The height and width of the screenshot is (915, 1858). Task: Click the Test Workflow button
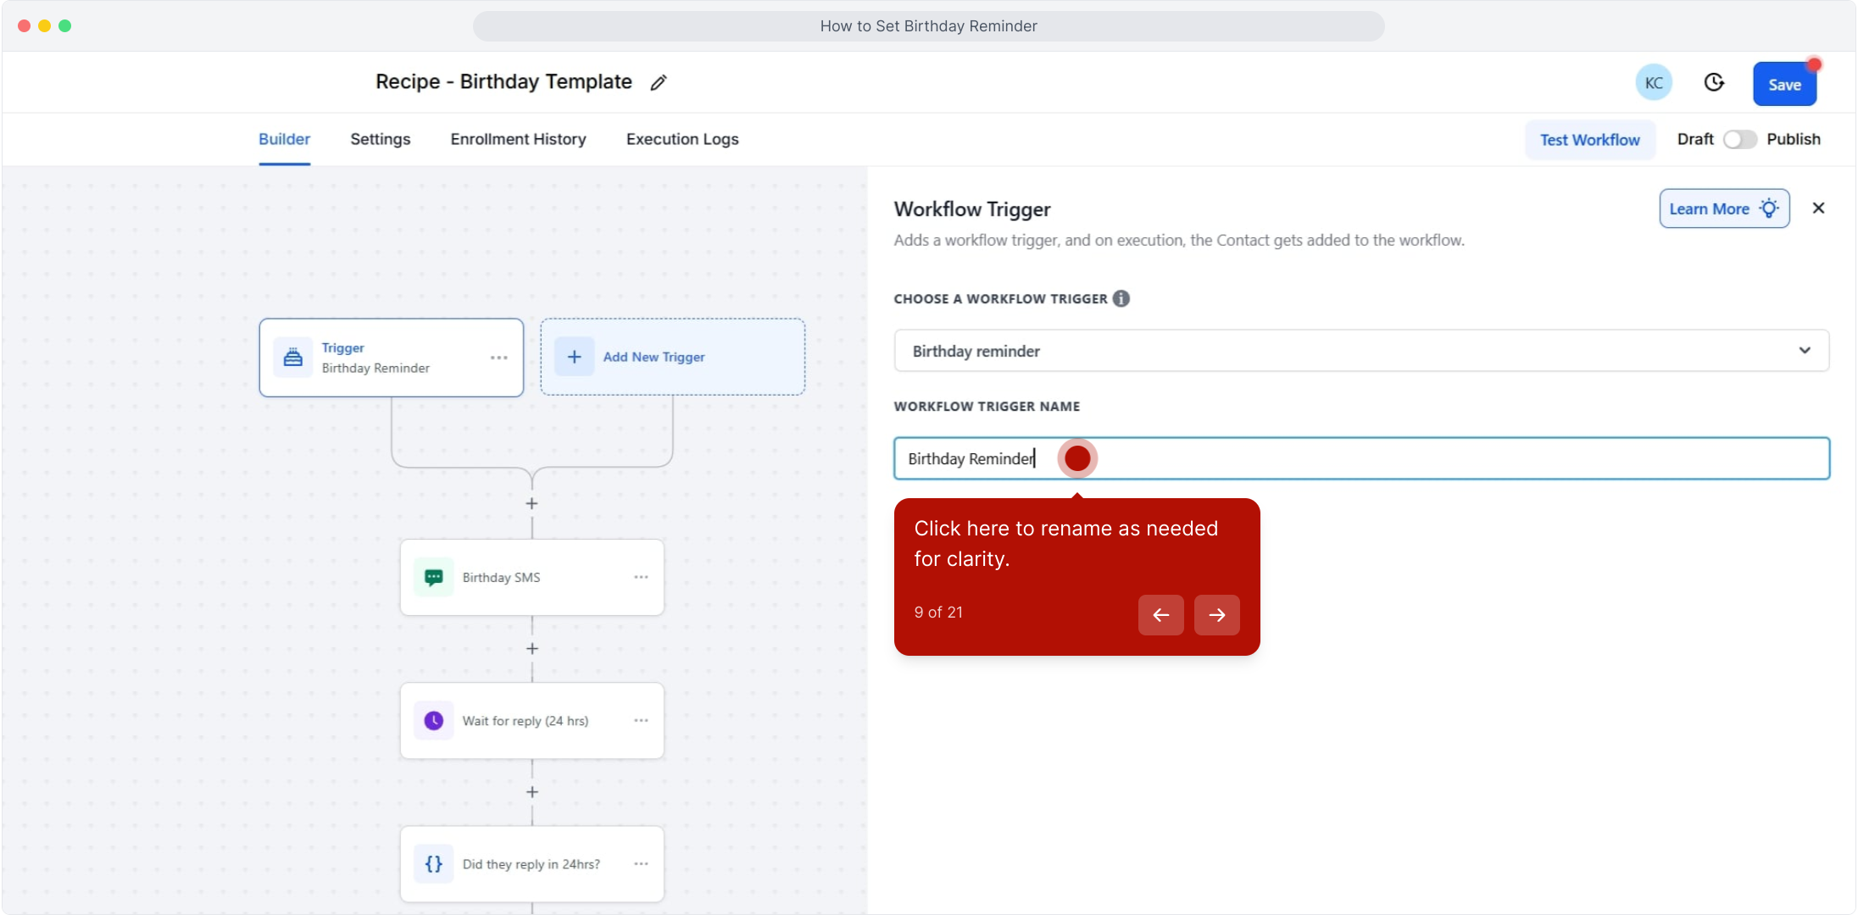[1589, 140]
